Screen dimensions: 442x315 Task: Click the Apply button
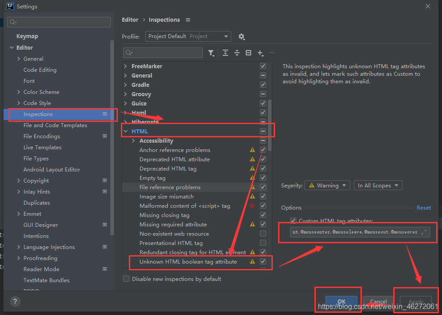416,301
